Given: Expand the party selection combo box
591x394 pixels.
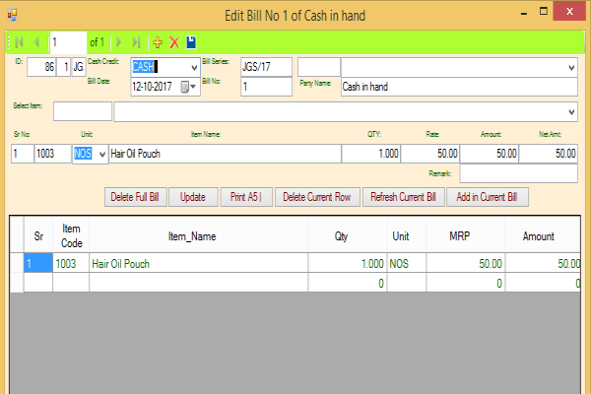Looking at the screenshot, I should [x=571, y=68].
